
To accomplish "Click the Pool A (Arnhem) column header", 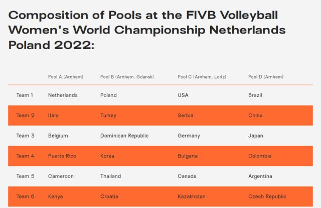I will (x=66, y=76).
